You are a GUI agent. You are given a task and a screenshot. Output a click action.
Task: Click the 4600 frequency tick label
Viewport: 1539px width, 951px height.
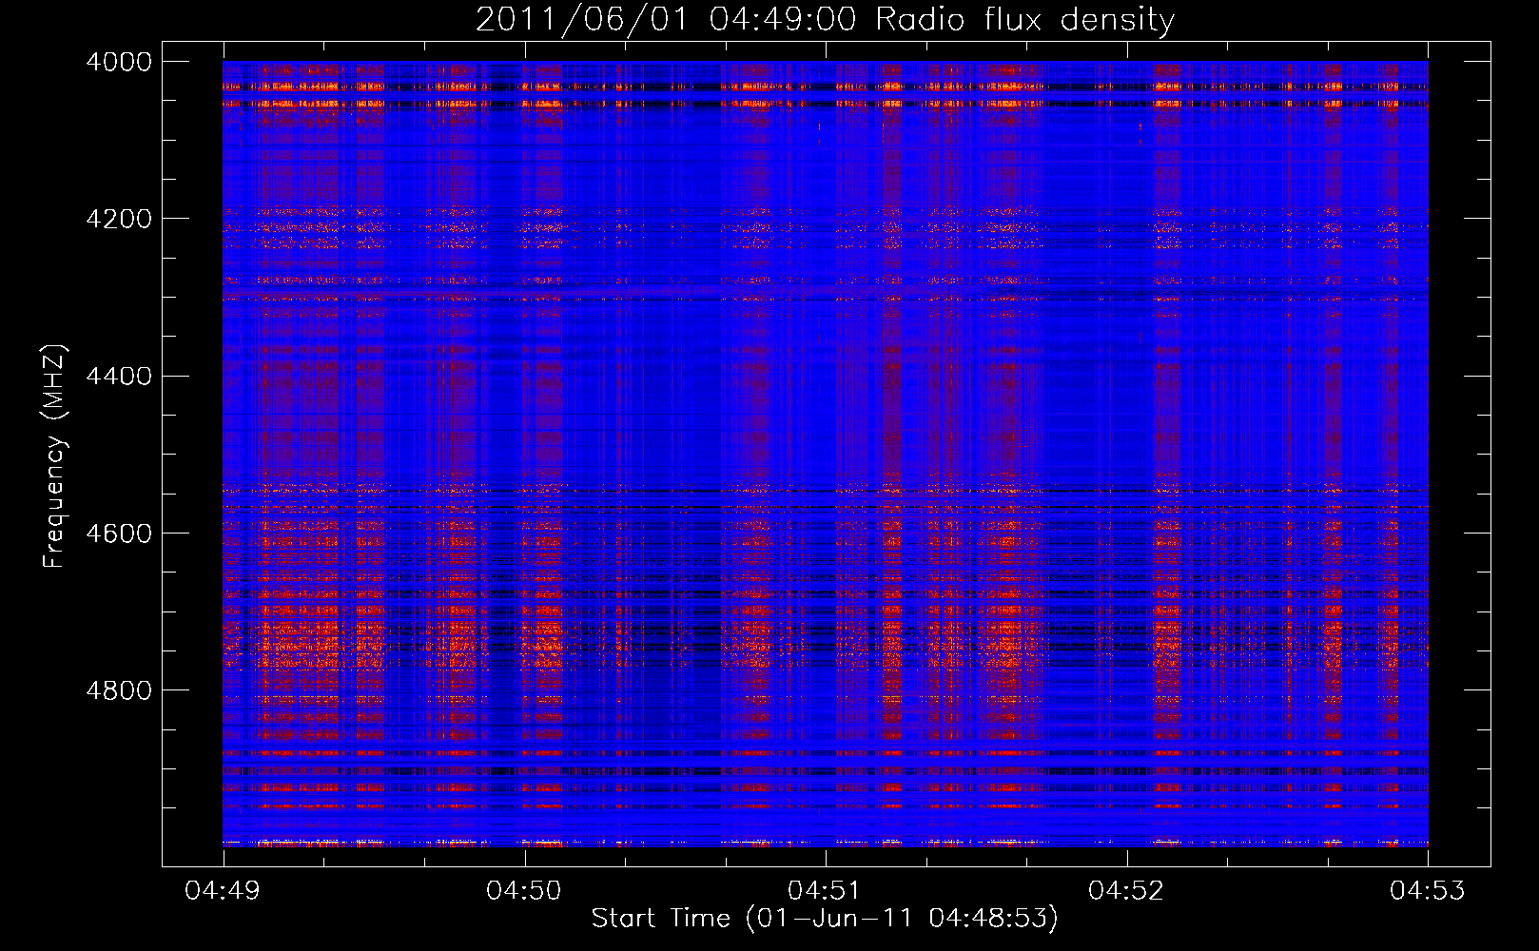coord(119,534)
